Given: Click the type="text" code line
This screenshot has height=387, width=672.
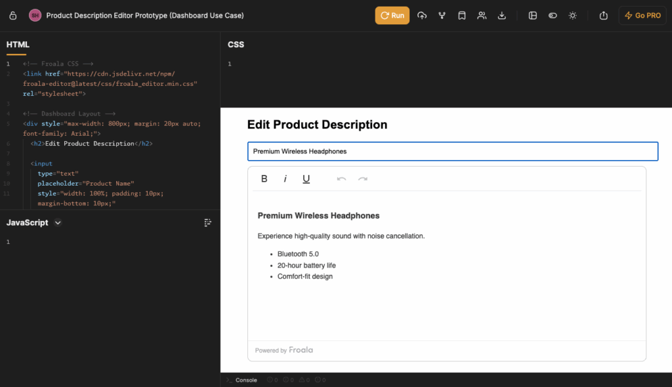Looking at the screenshot, I should (58, 174).
